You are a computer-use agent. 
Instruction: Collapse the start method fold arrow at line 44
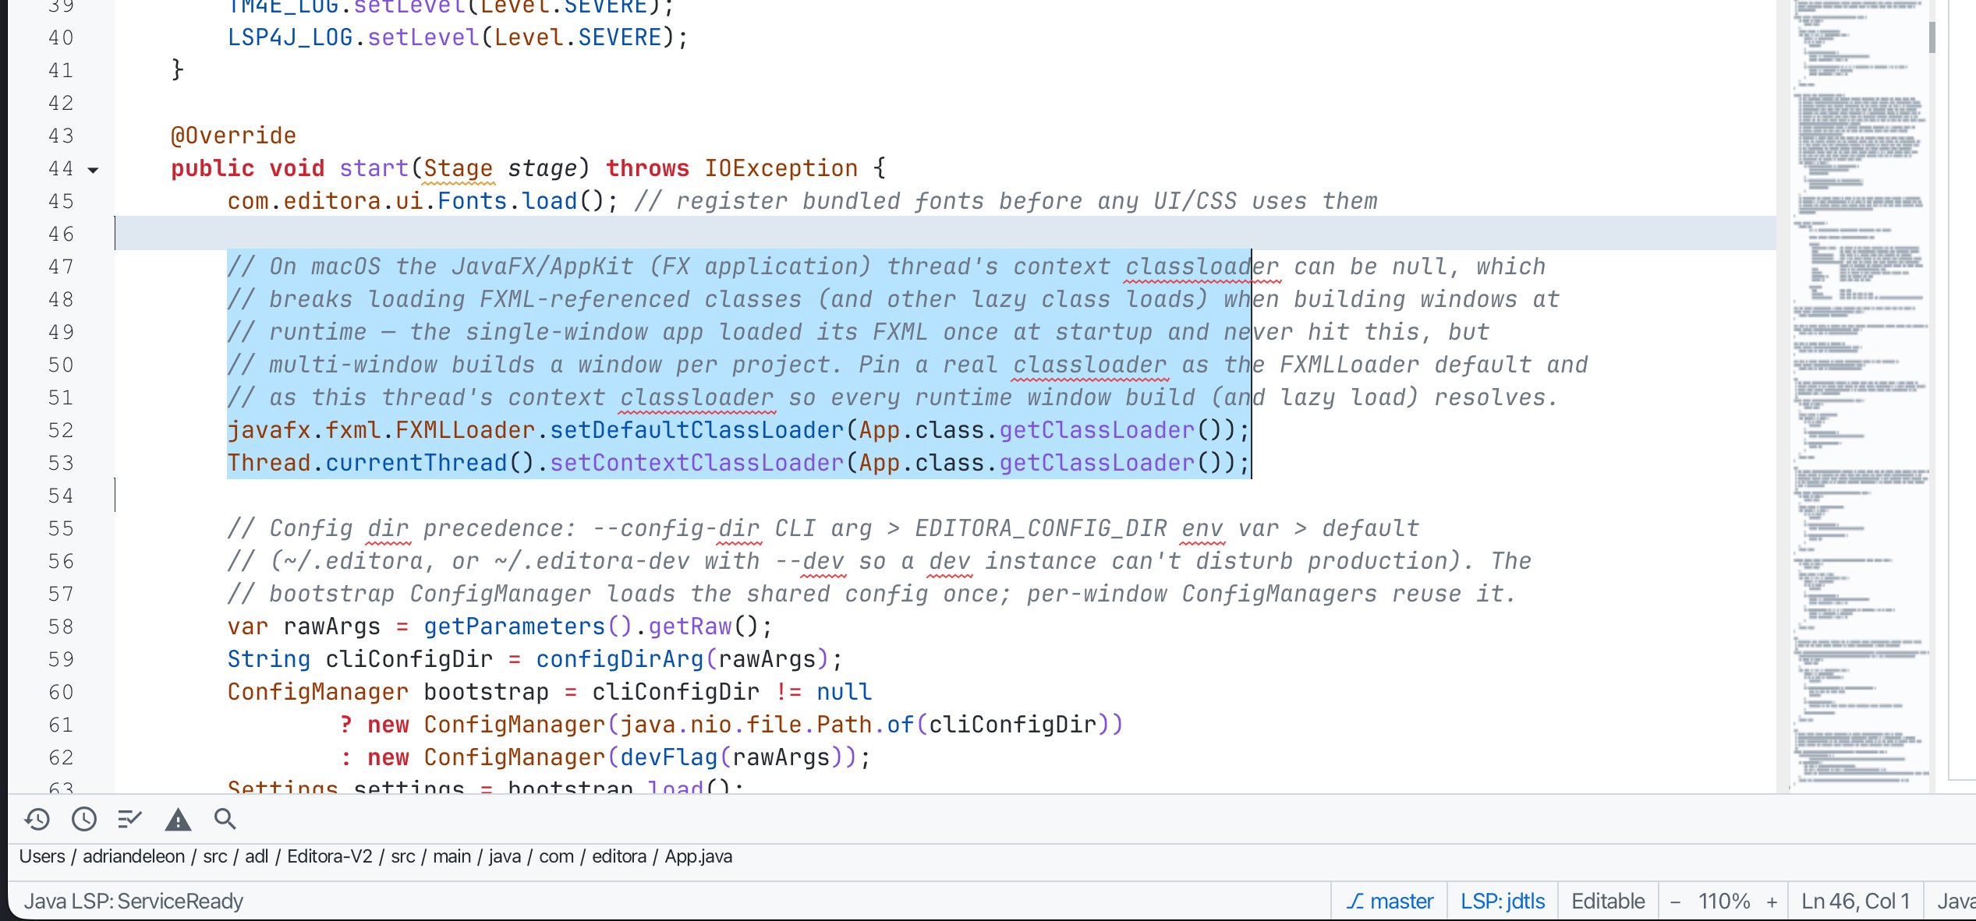(x=93, y=169)
